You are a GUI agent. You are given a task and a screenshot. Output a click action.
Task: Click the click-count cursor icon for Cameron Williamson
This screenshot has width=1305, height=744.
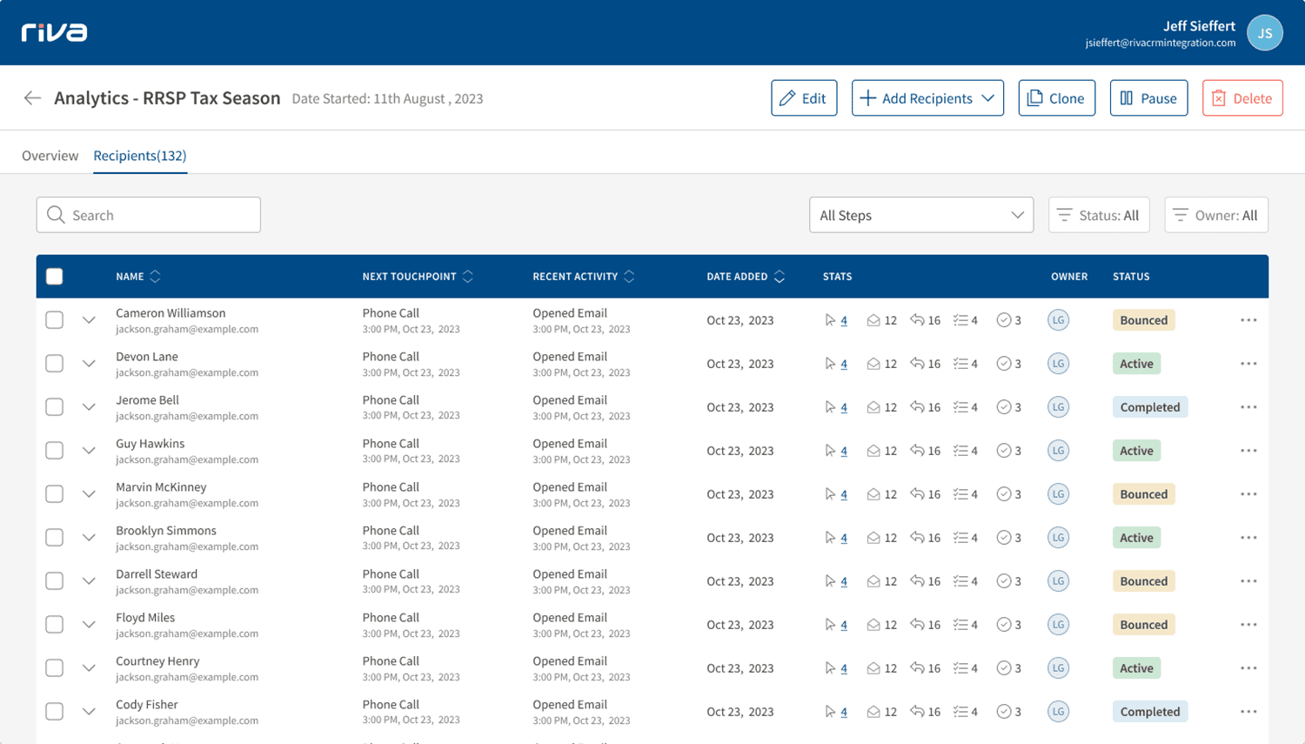831,320
